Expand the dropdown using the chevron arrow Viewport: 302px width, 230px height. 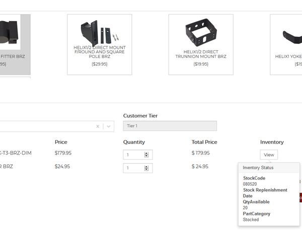(x=109, y=126)
